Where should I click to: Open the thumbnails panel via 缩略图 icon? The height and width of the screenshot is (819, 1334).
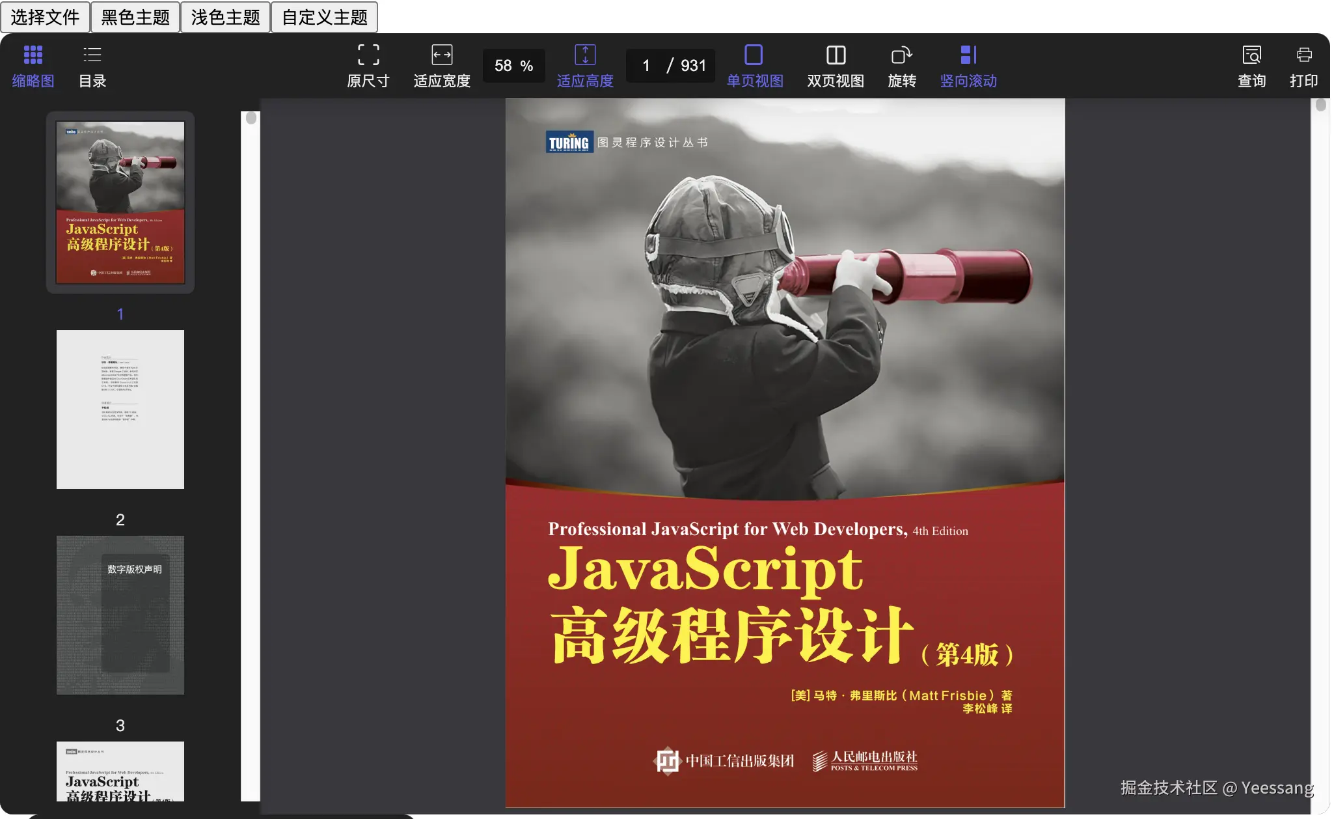click(33, 65)
